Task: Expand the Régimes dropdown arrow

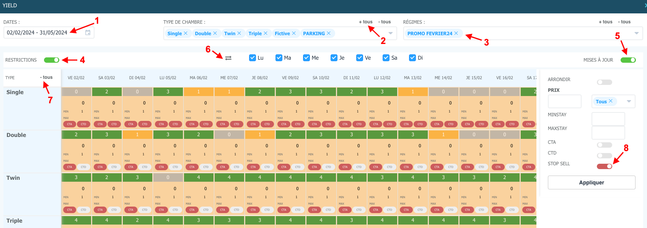Action: pos(637,33)
